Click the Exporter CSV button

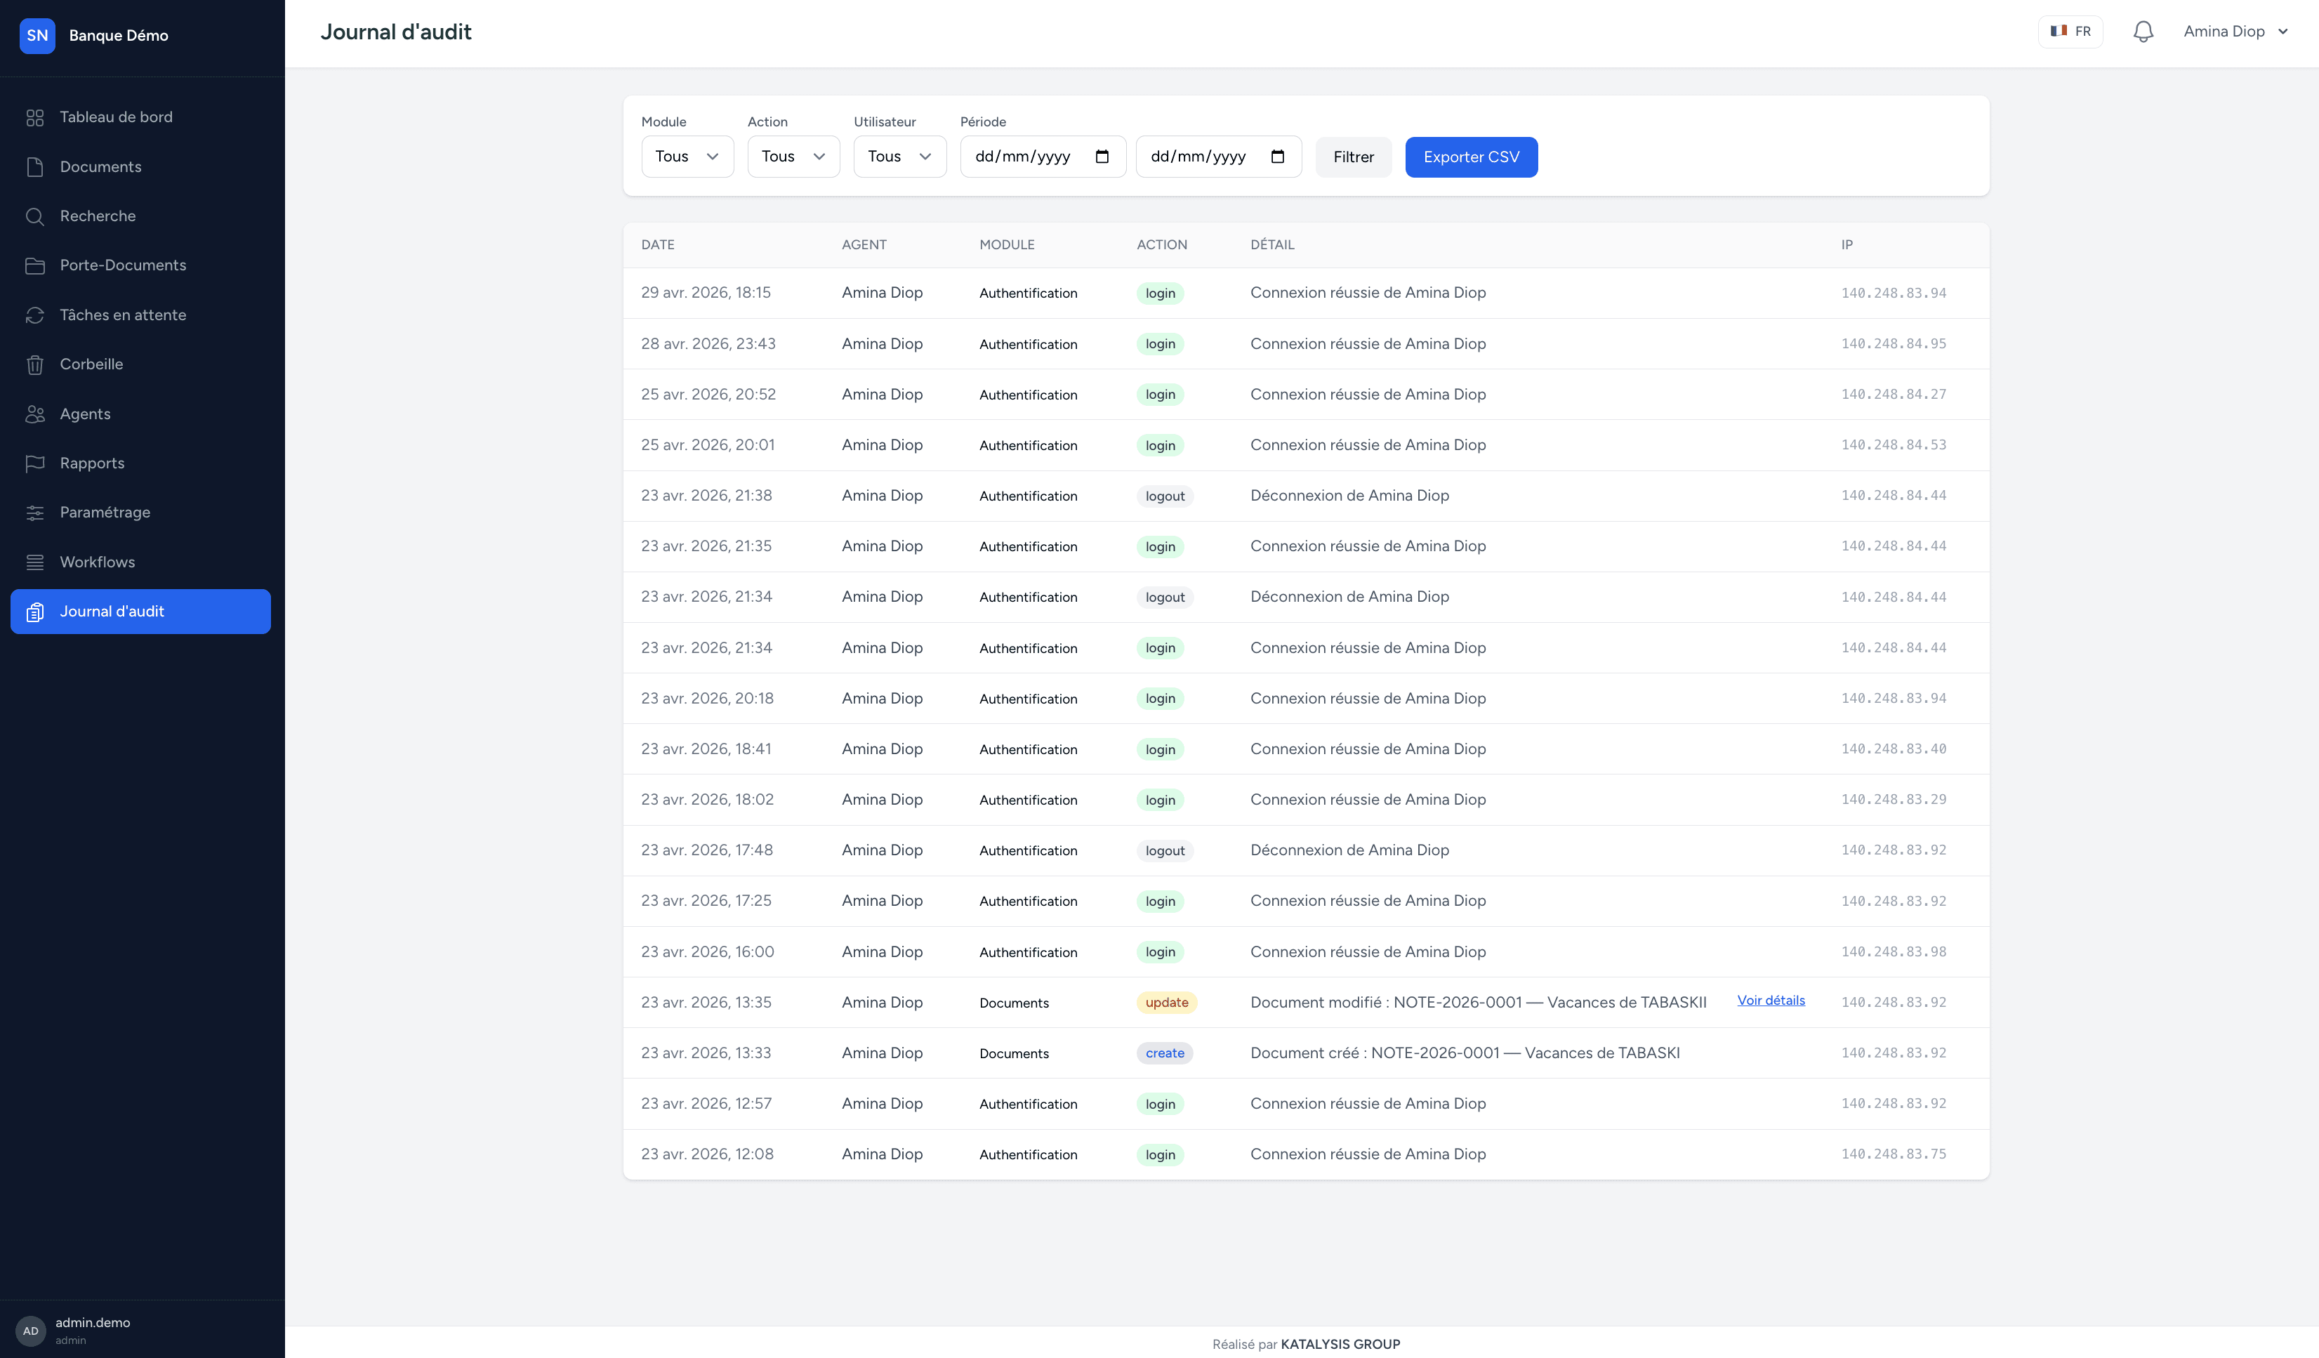[1471, 157]
